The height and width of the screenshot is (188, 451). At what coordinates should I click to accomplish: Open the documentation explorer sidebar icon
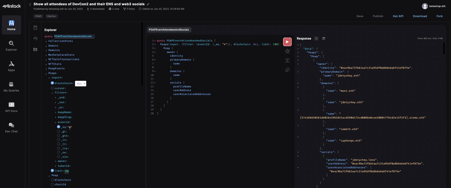click(35, 28)
